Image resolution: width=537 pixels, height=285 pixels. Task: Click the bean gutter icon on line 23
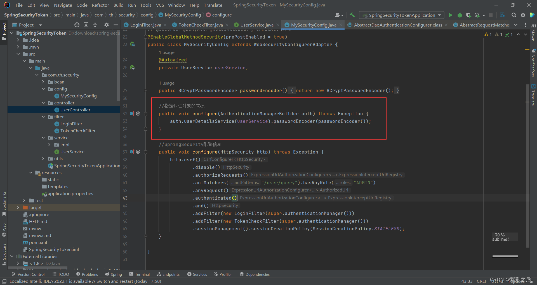pos(132,44)
